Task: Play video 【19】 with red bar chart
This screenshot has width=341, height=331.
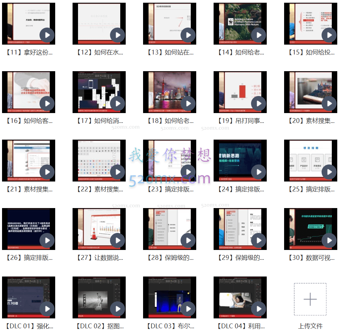Action: tap(259, 104)
